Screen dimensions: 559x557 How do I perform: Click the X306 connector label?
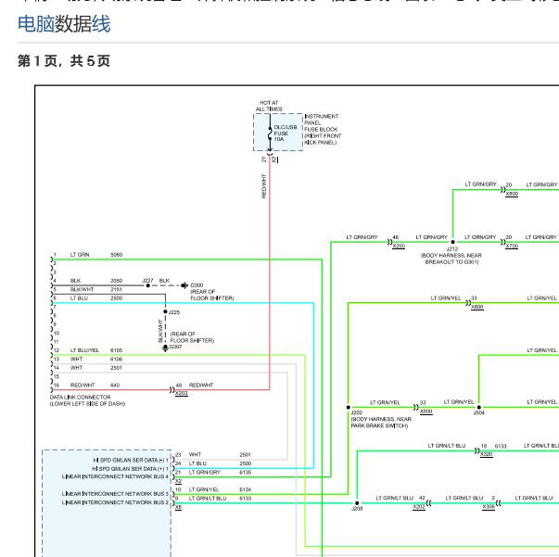(x=489, y=507)
